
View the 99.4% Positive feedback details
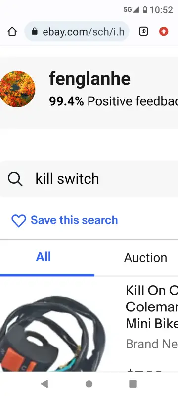click(x=113, y=101)
